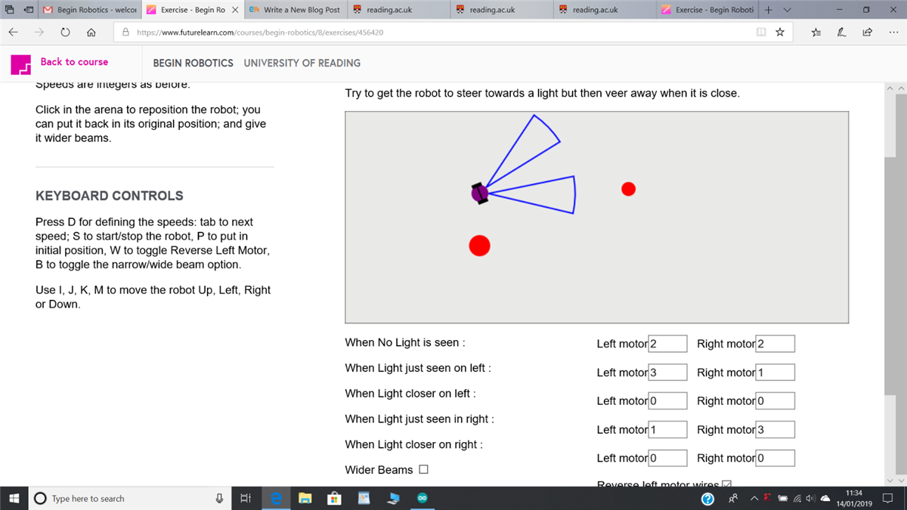Go back with the browser Back arrow
The width and height of the screenshot is (907, 510).
pos(13,32)
